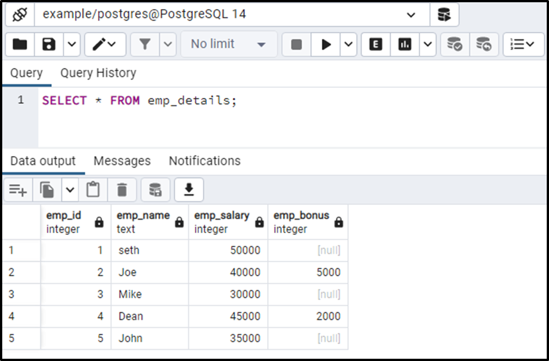Switch to the Query History tab
This screenshot has height=361, width=549.
click(98, 73)
